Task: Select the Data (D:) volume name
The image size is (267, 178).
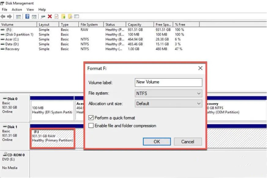Action: [x=12, y=44]
